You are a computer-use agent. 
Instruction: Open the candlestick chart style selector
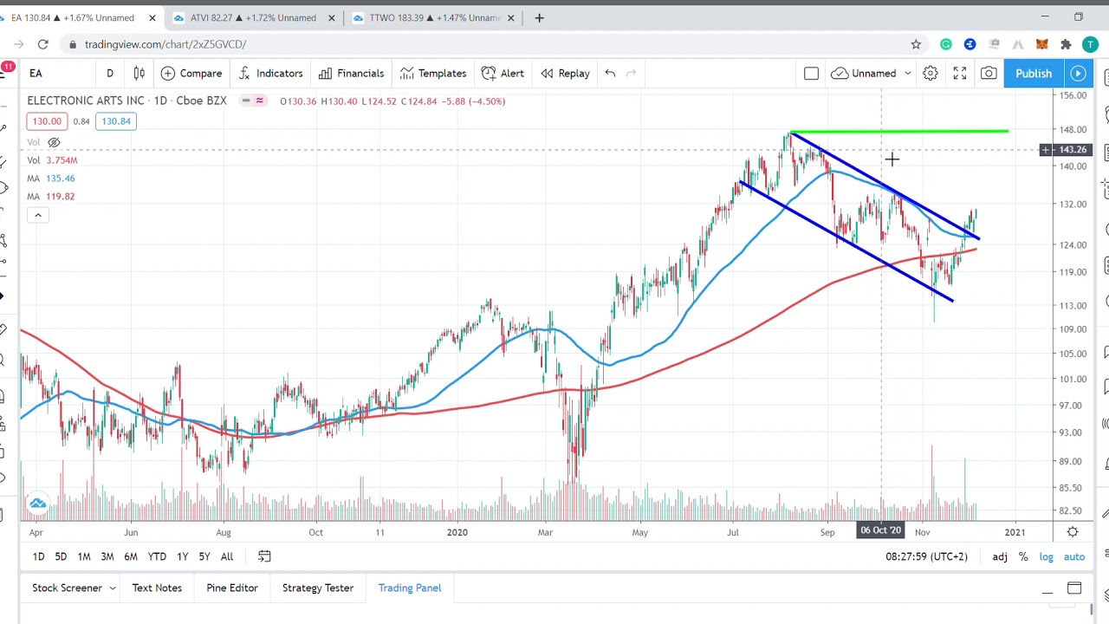[x=139, y=74]
